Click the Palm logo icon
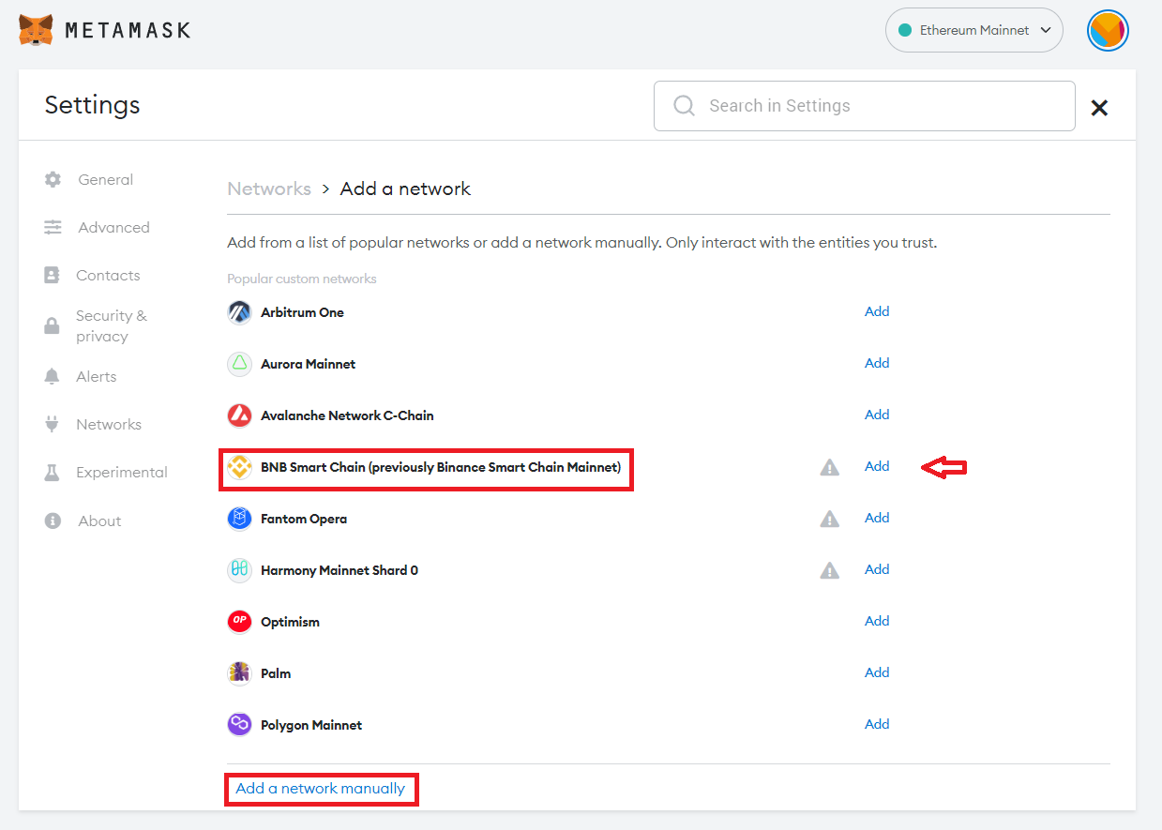 click(239, 673)
